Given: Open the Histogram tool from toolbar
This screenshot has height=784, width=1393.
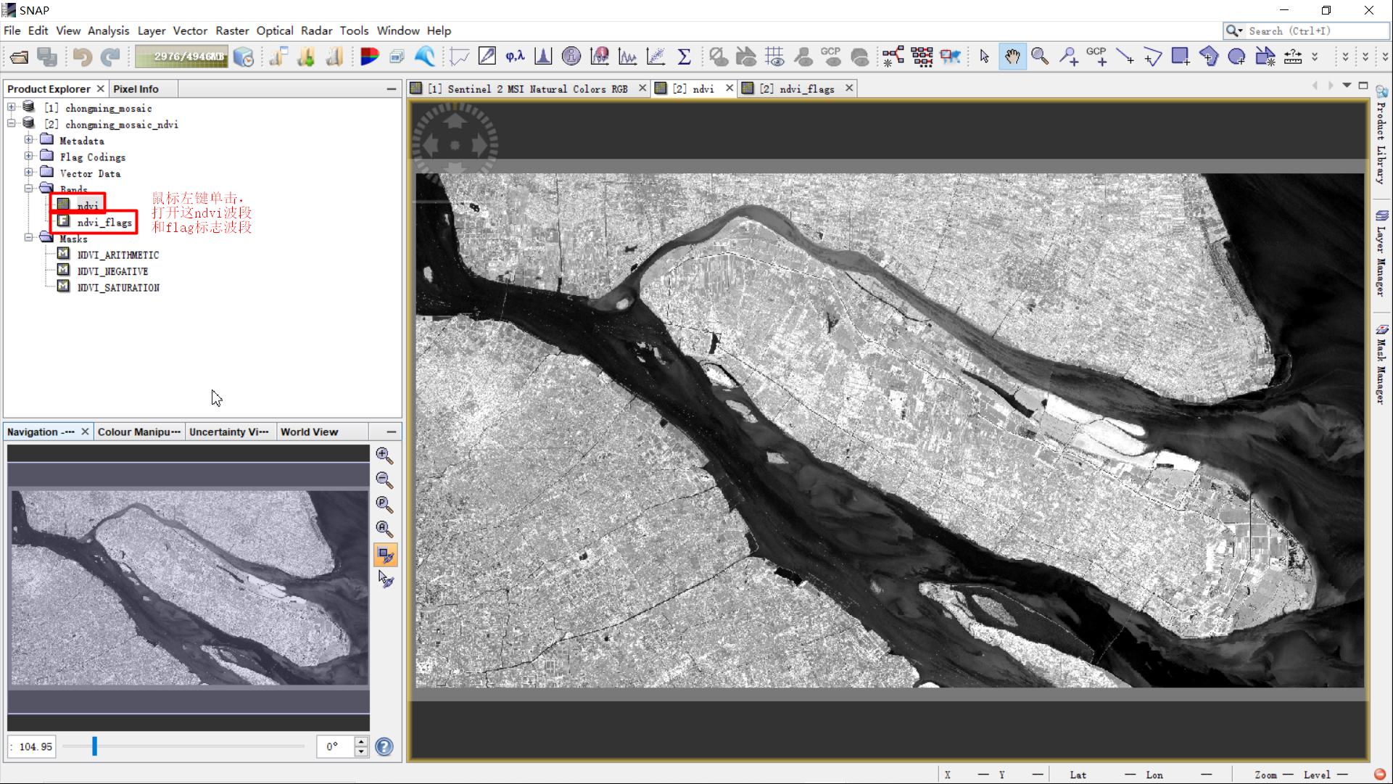Looking at the screenshot, I should 543,57.
